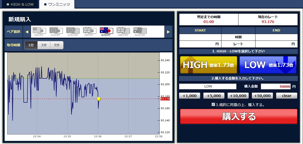Choose the EUR/USD pair flag icon
303x144 pixels.
(73, 30)
